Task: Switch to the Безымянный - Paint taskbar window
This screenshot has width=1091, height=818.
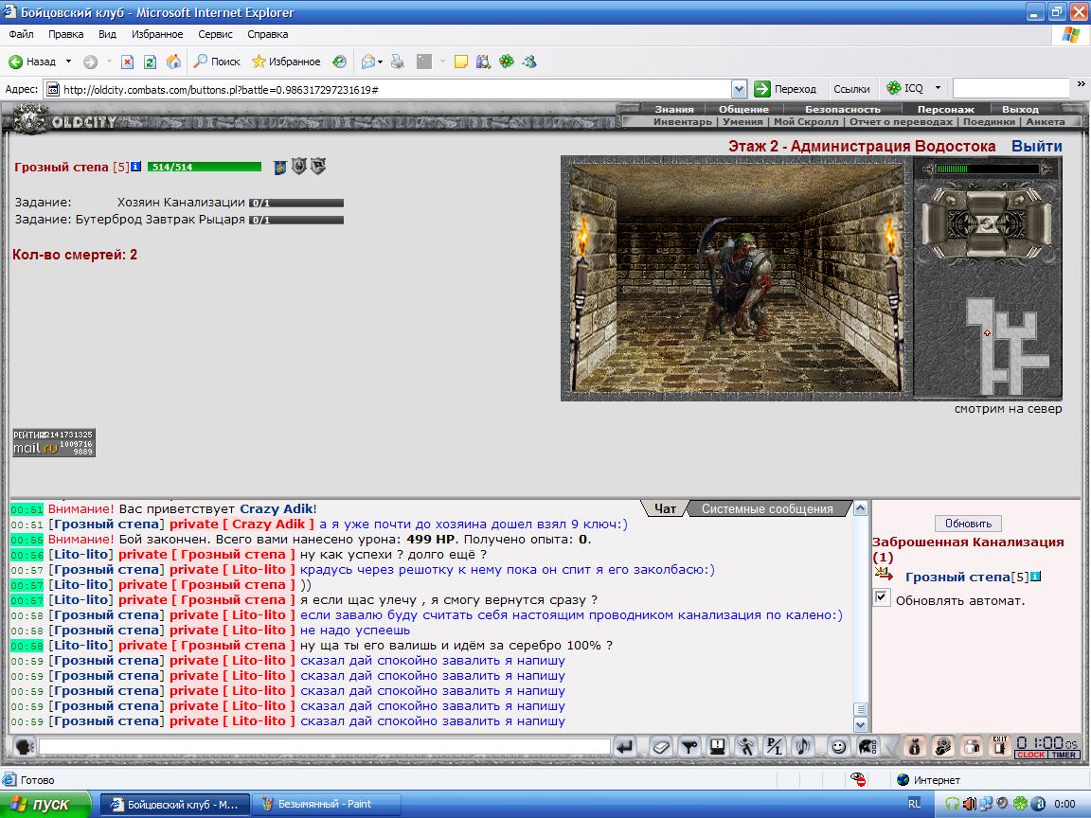Action: pos(325,804)
